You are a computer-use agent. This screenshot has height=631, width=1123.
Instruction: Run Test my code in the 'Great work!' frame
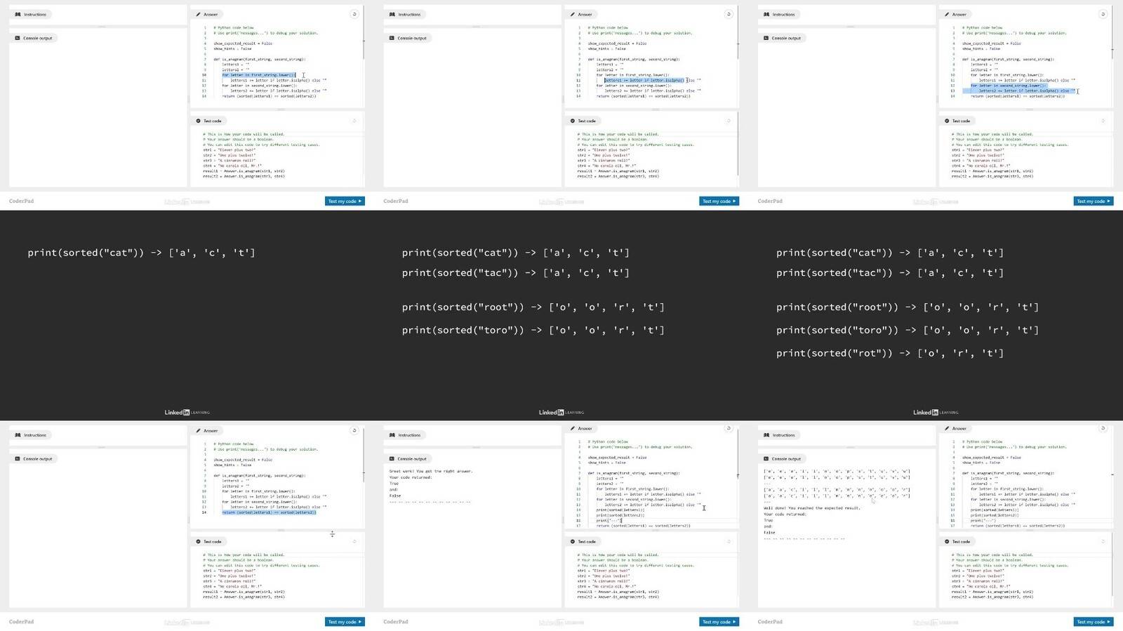[x=719, y=622]
